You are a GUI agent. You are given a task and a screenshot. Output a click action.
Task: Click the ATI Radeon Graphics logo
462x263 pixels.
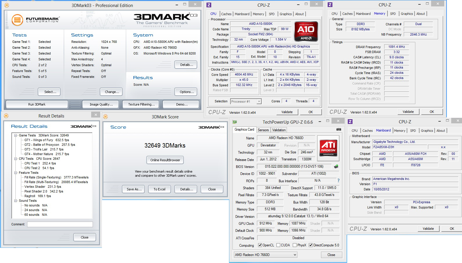(x=328, y=148)
